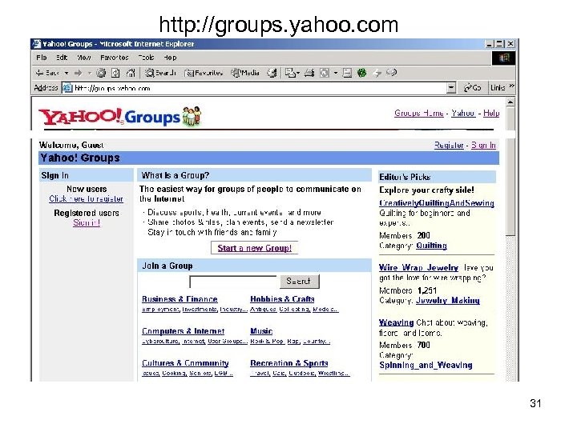
Task: Click the Yahoo! link in the page header
Action: (463, 113)
